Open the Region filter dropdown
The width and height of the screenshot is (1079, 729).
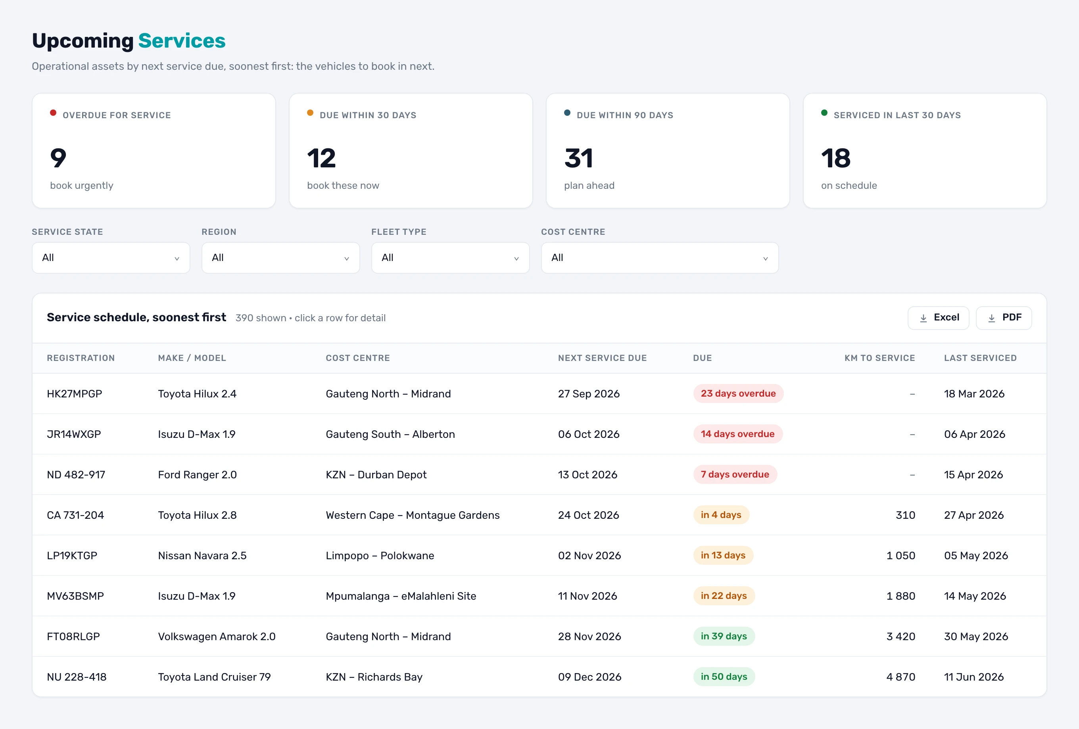(x=280, y=258)
